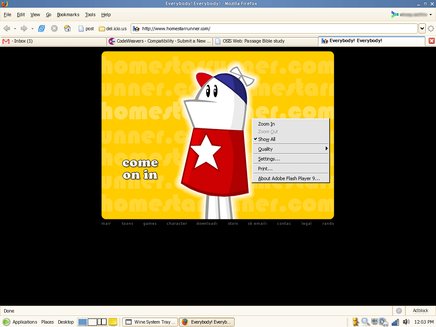Open Wine System Tray taskbar button
The image size is (436, 327).
pyautogui.click(x=150, y=322)
